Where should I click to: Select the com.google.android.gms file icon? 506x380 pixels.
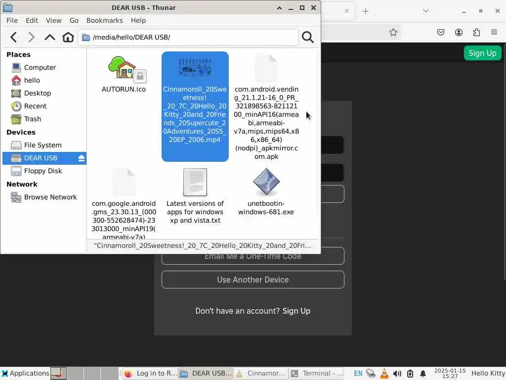(x=124, y=182)
